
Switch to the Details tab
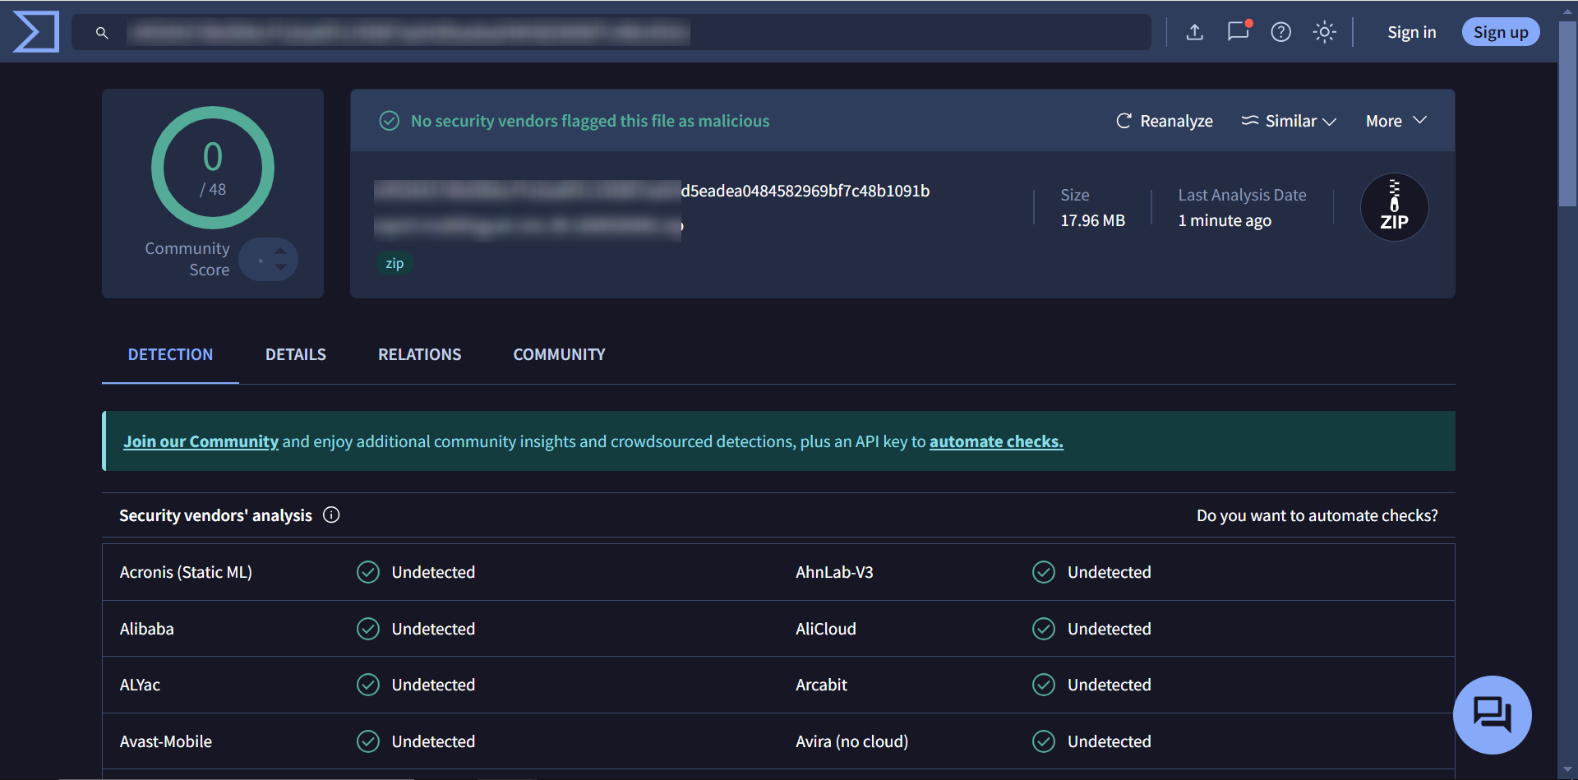point(295,354)
